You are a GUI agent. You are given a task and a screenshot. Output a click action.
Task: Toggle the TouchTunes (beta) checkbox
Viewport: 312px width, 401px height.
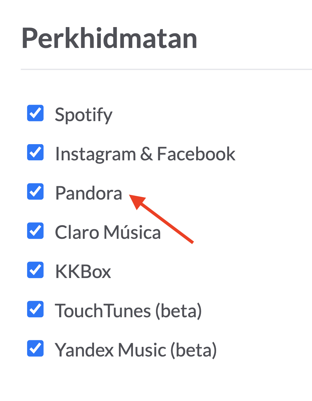tap(35, 309)
